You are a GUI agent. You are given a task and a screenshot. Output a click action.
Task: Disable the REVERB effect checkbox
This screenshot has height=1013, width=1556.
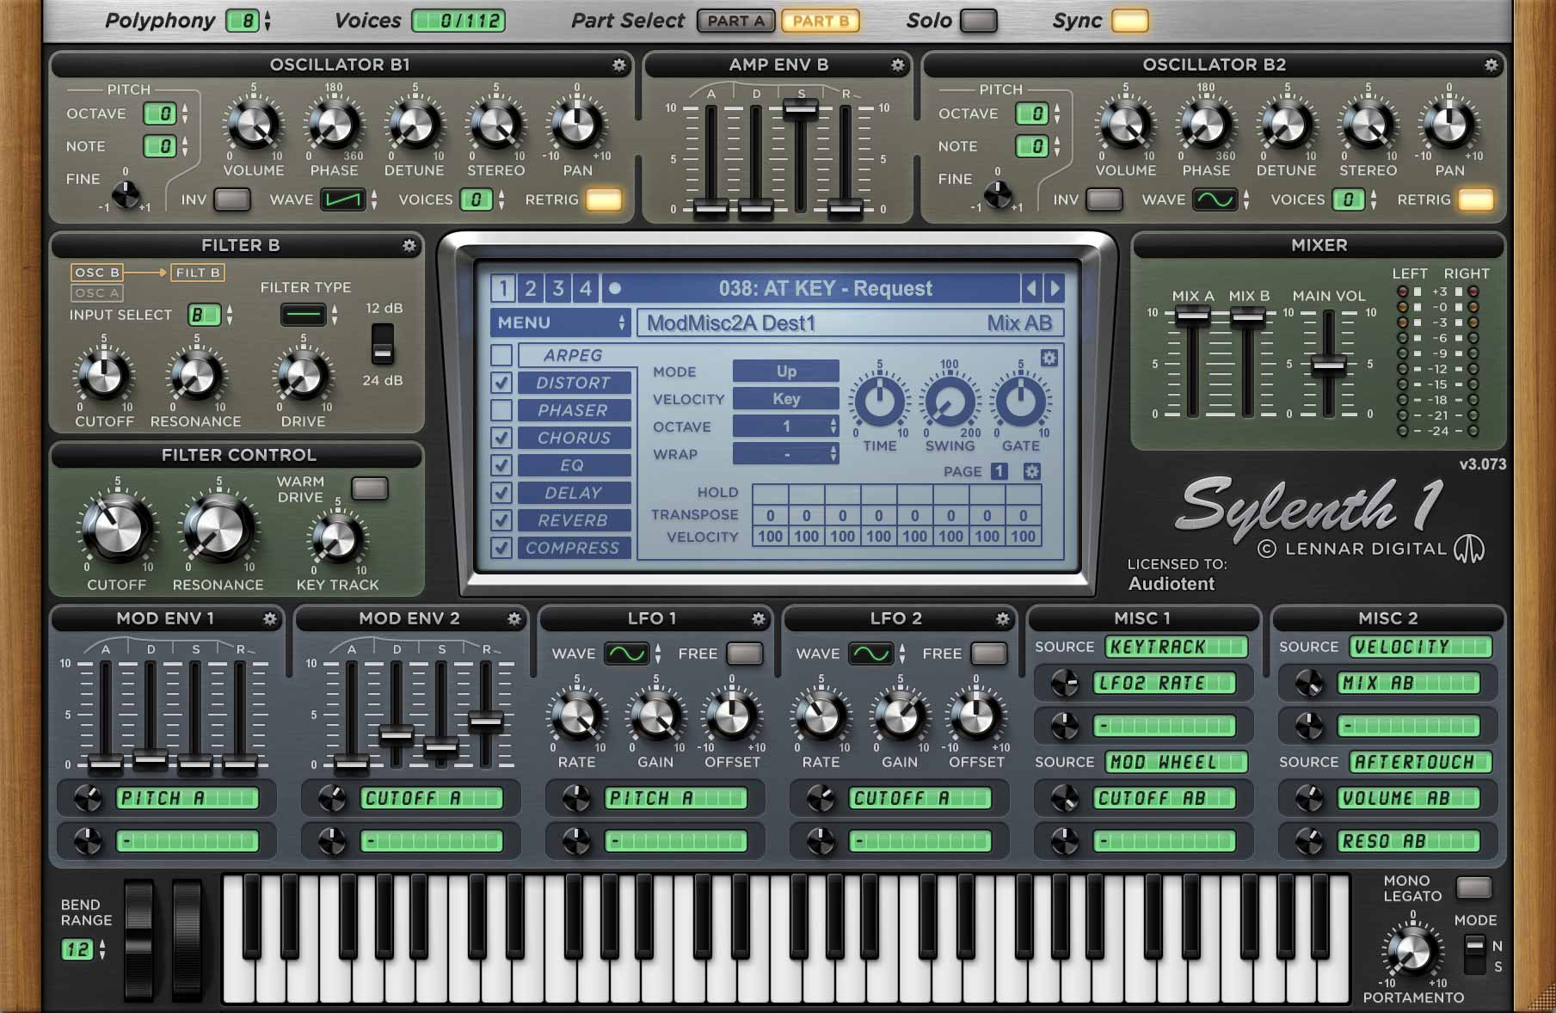pyautogui.click(x=501, y=520)
